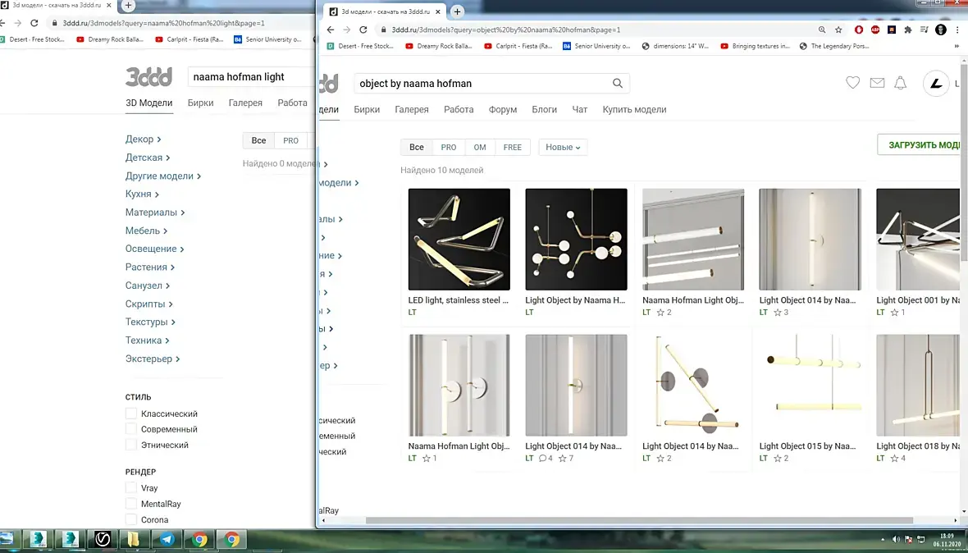Click the front window address bar URL

505,30
